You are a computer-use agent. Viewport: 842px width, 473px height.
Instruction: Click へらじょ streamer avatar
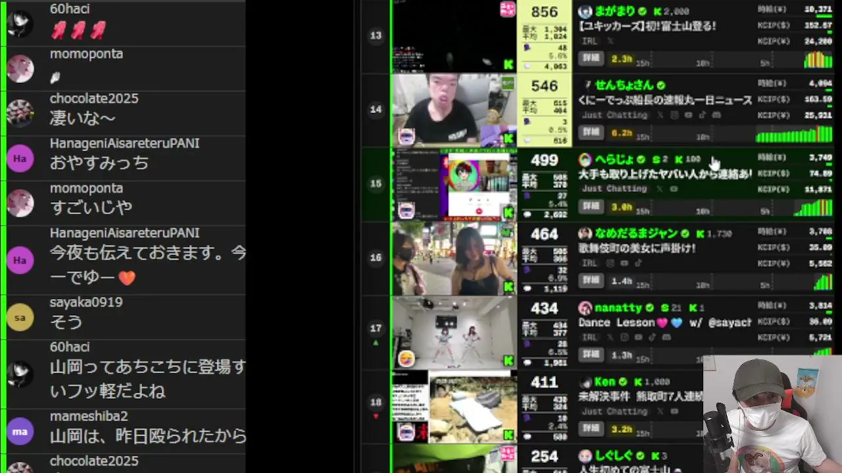585,160
